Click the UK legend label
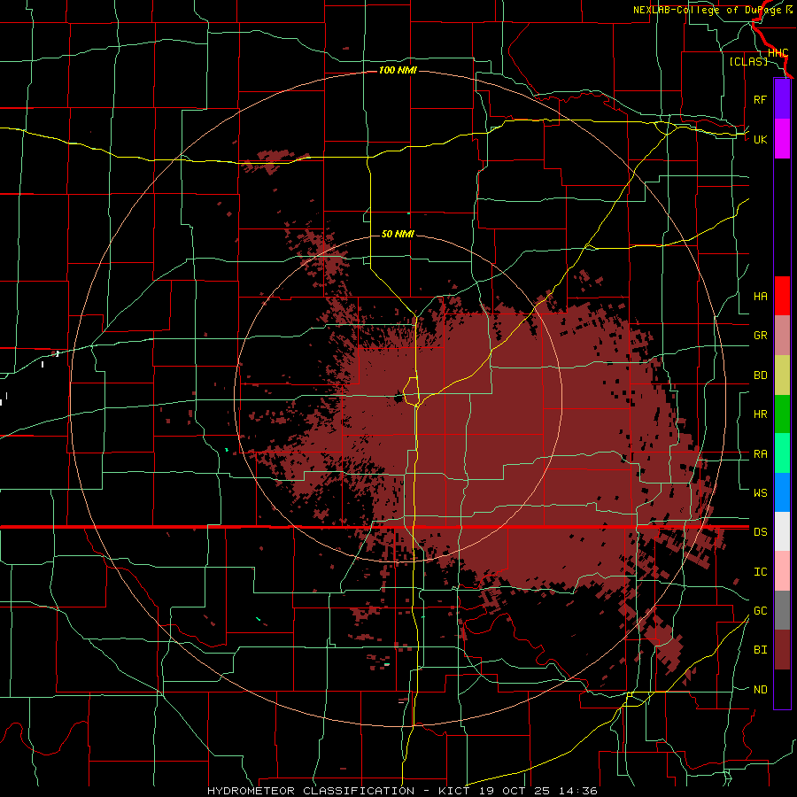Viewport: 797px width, 797px height. pyautogui.click(x=760, y=139)
